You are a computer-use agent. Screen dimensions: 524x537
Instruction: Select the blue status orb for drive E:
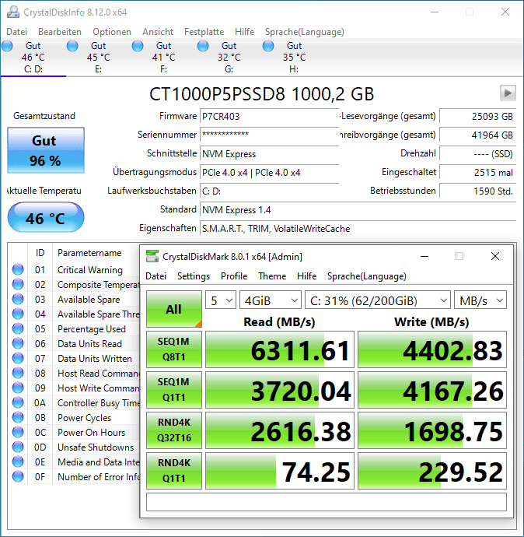coord(72,46)
